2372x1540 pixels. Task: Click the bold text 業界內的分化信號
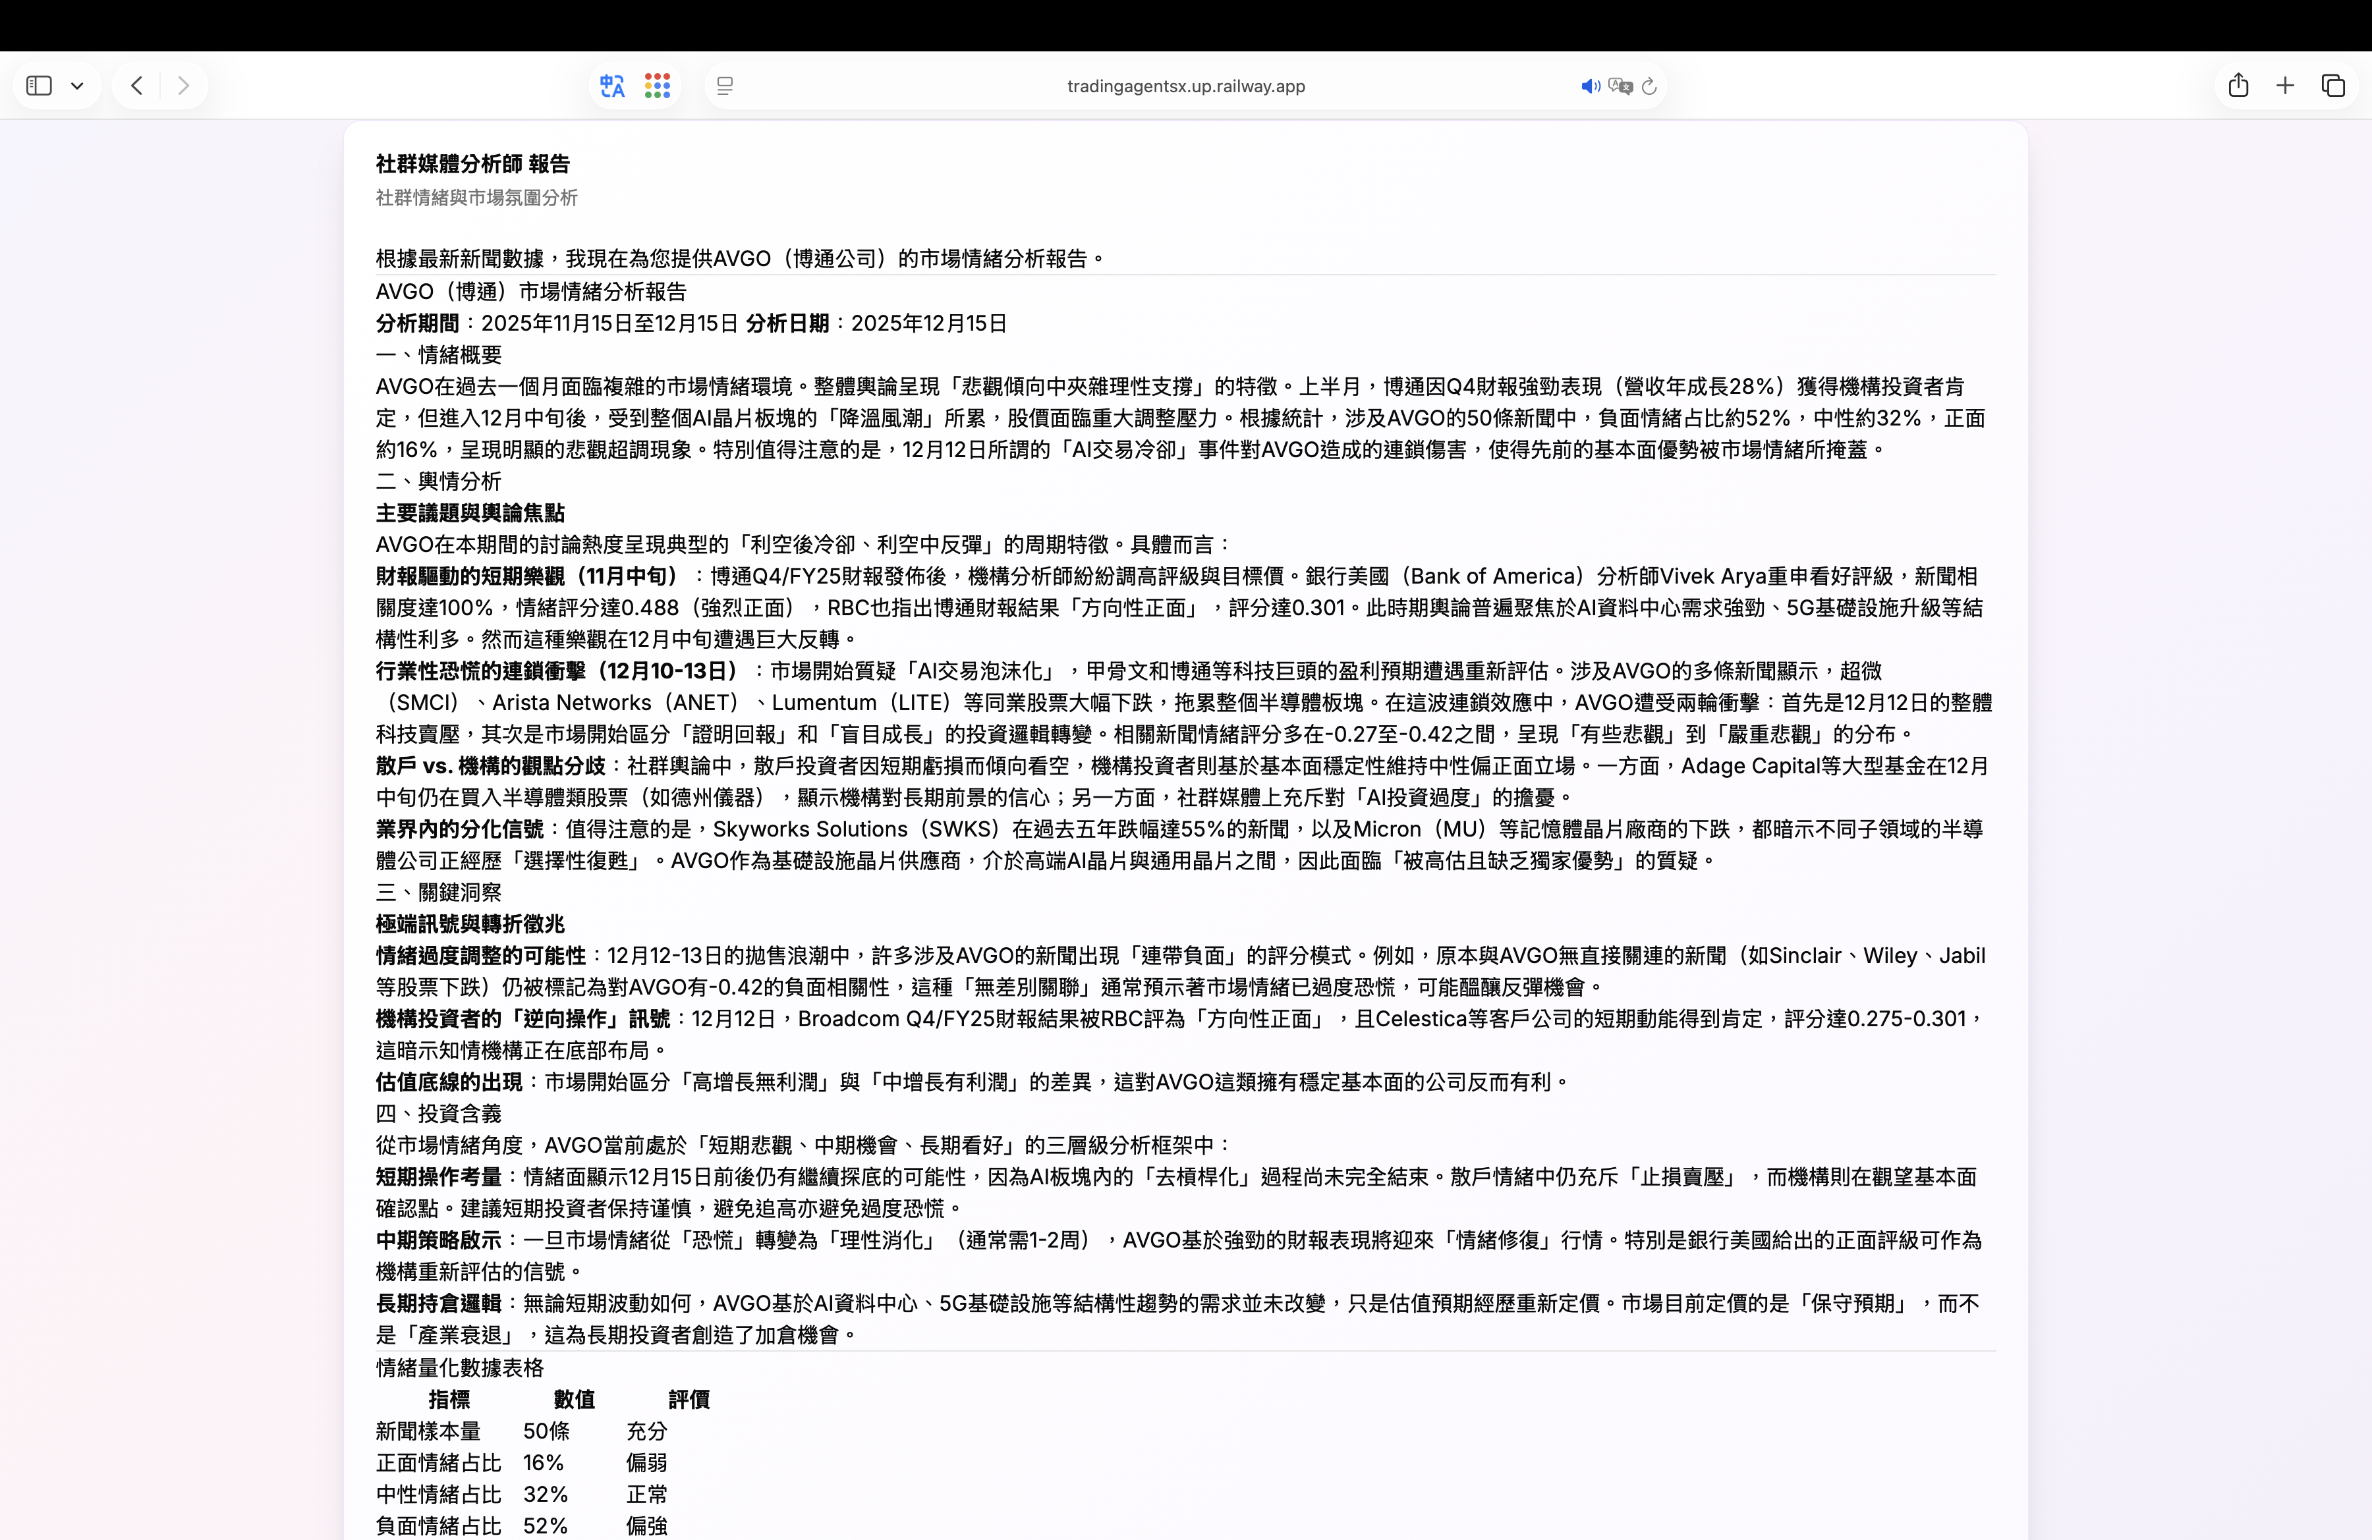pos(459,830)
